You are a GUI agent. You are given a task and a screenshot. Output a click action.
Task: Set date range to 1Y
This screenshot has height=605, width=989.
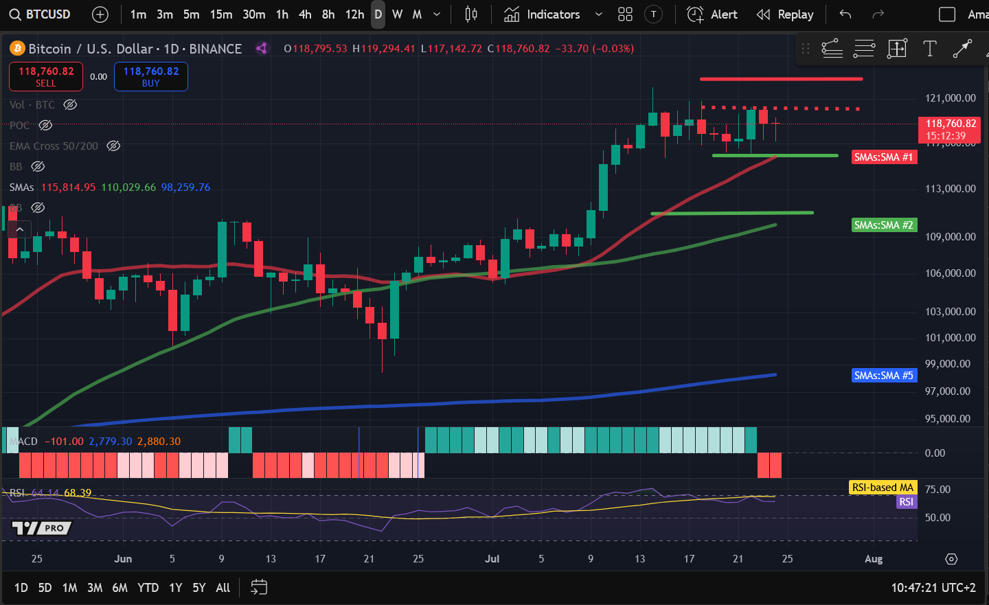coord(176,588)
